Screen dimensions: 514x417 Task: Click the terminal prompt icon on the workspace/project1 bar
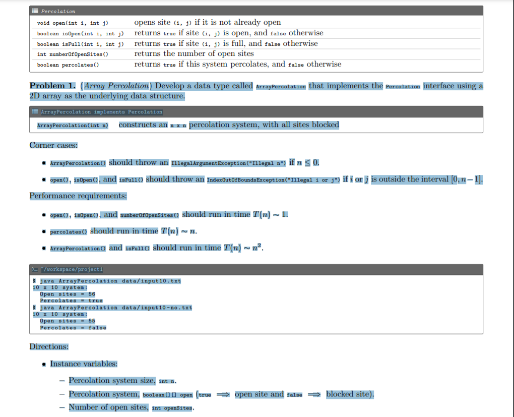point(34,269)
